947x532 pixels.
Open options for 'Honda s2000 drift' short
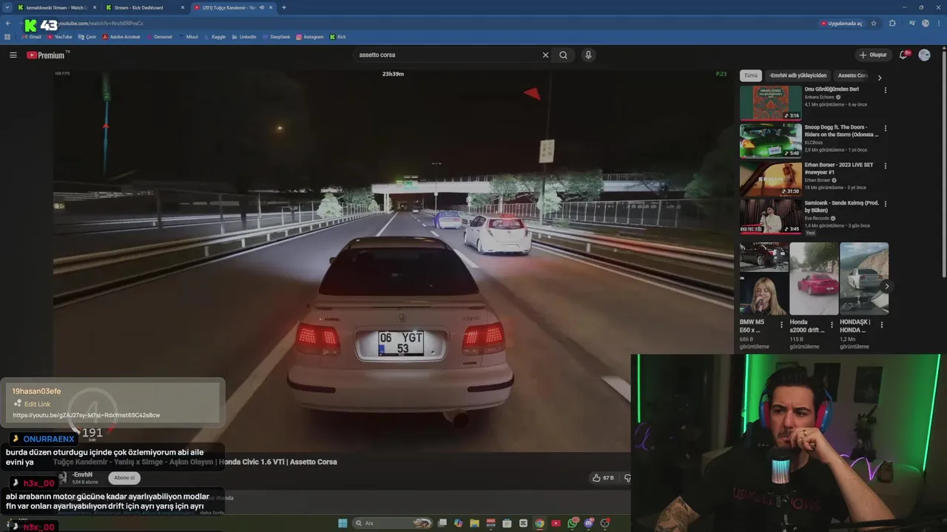pos(832,324)
